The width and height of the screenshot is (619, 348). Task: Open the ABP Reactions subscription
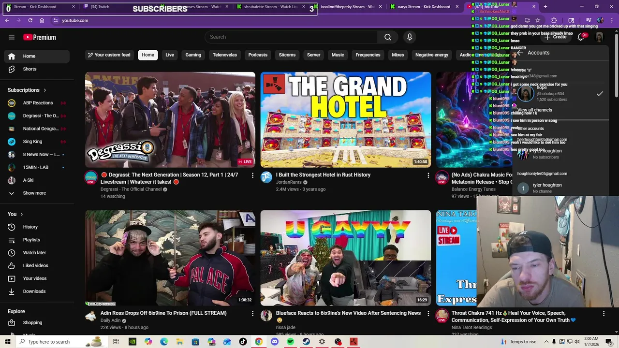[x=37, y=103]
